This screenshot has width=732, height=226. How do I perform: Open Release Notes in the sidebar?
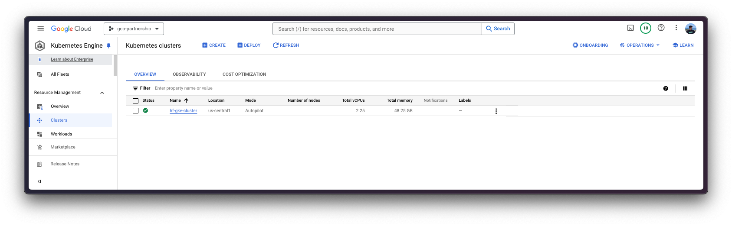[x=65, y=164]
